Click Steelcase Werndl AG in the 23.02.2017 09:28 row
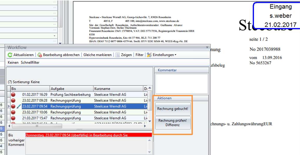Image resolution: width=300 pixels, height=155 pixels. pos(110,101)
